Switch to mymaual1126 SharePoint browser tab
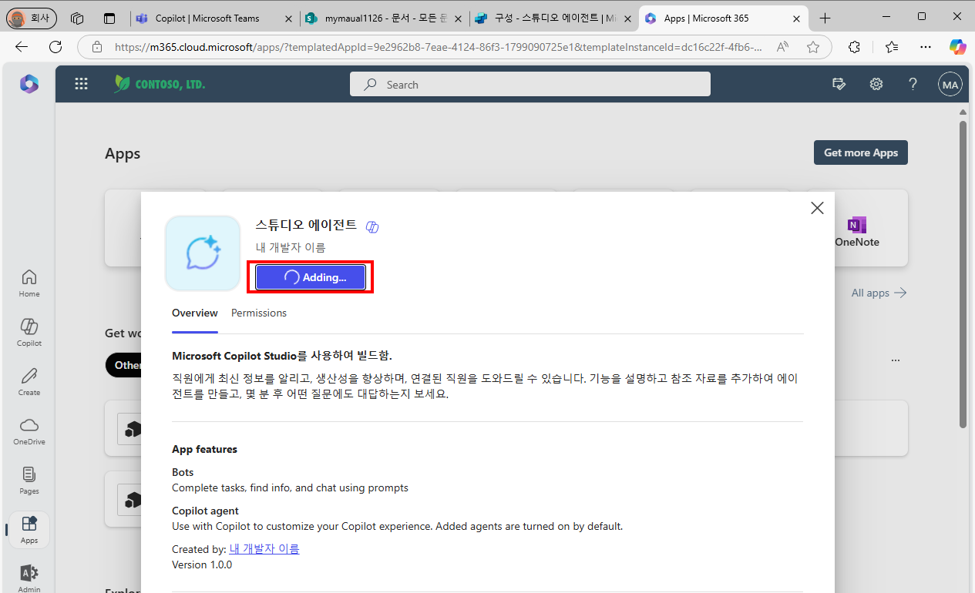The height and width of the screenshot is (593, 975). [x=384, y=18]
